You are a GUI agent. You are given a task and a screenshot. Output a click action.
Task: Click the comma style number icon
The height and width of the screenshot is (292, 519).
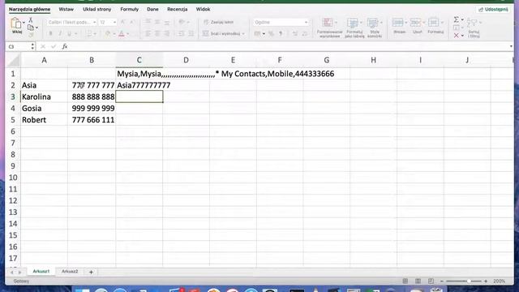(281, 34)
